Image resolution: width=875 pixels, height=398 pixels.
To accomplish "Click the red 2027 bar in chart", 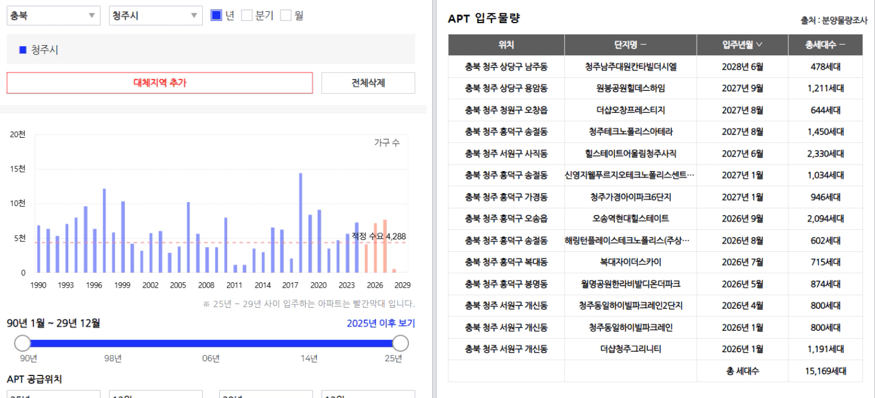I will (385, 246).
